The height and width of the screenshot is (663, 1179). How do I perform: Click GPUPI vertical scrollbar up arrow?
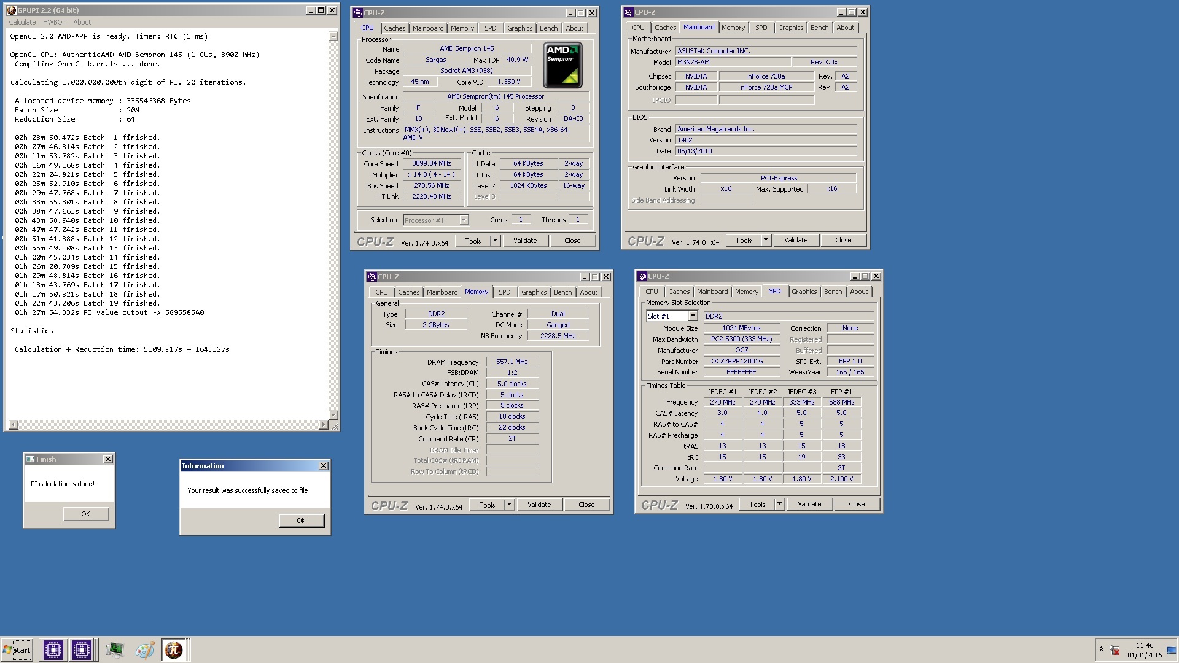pyautogui.click(x=333, y=36)
